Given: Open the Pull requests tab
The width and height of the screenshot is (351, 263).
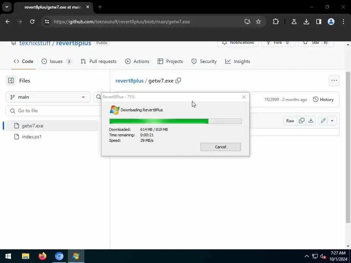Looking at the screenshot, I should pos(98,62).
